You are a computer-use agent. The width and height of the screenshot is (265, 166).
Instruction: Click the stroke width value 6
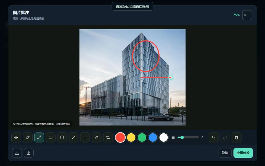202,138
